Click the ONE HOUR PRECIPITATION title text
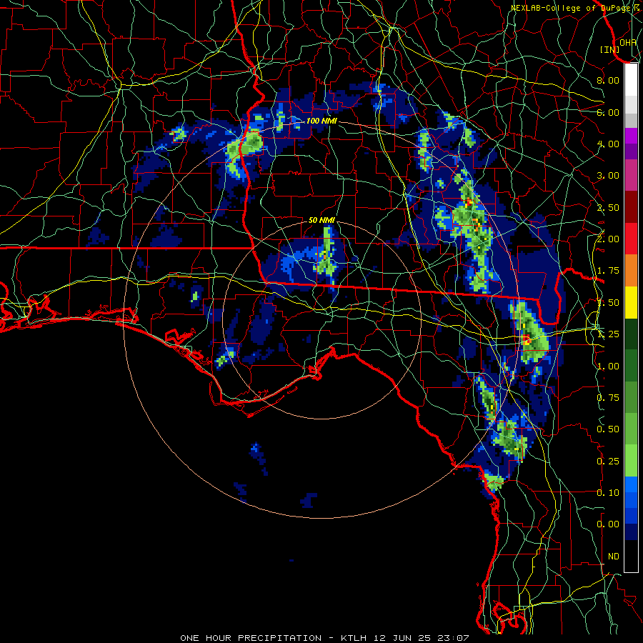The height and width of the screenshot is (643, 643). point(251,638)
